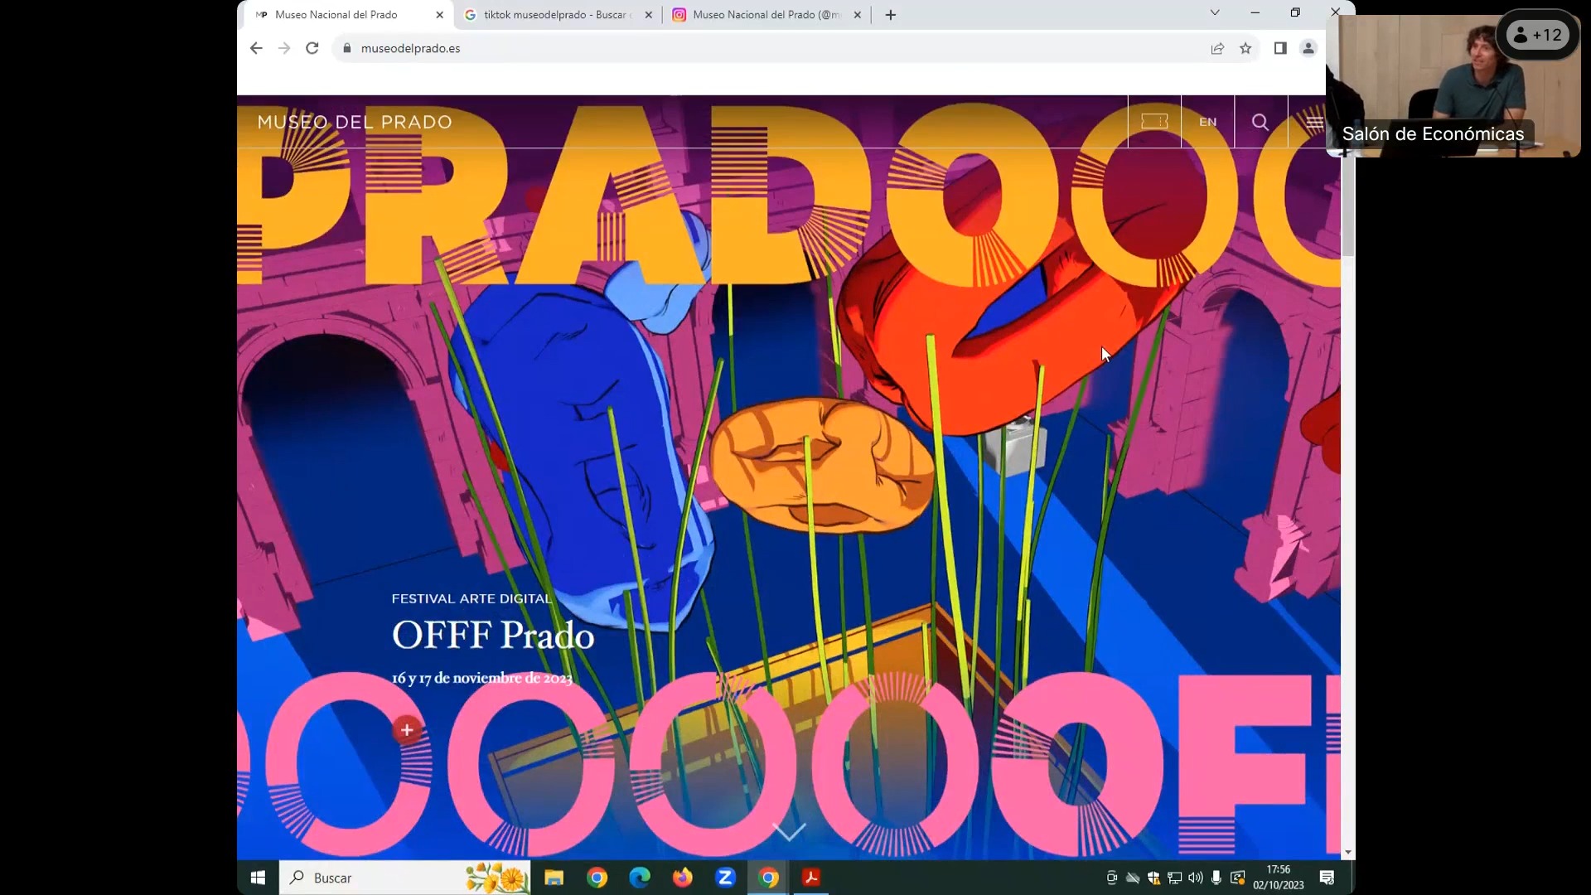Click the scrollbar down arrow
Viewport: 1591px width, 895px height.
[1348, 852]
